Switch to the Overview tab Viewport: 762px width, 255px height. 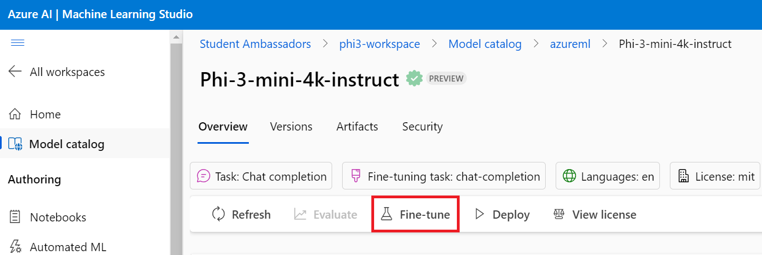[223, 127]
